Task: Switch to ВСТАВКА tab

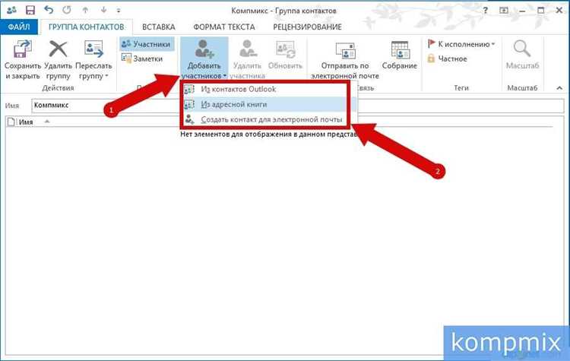Action: tap(159, 27)
